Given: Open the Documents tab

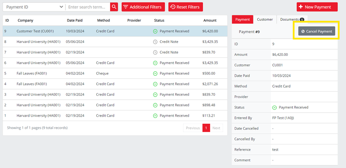Looking at the screenshot, I should (x=292, y=20).
